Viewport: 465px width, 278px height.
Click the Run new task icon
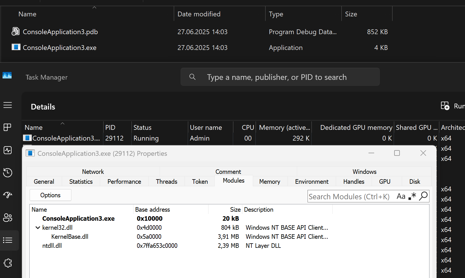pos(445,106)
